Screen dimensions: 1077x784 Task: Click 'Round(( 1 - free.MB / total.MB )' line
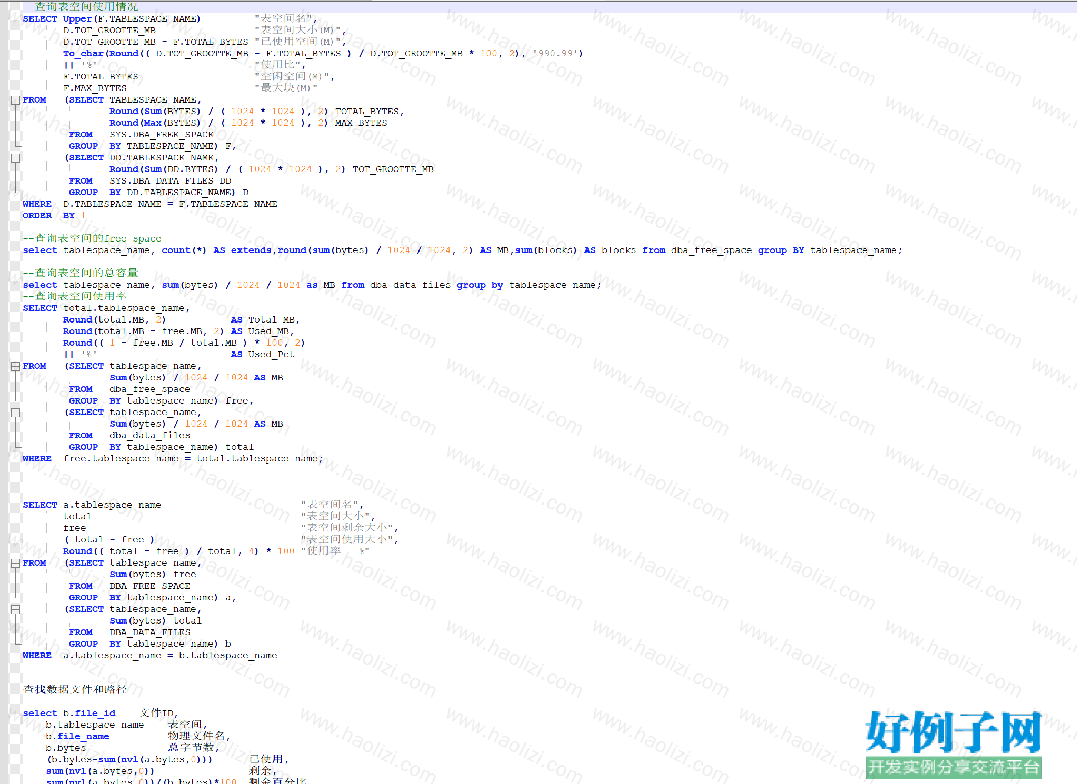point(184,343)
